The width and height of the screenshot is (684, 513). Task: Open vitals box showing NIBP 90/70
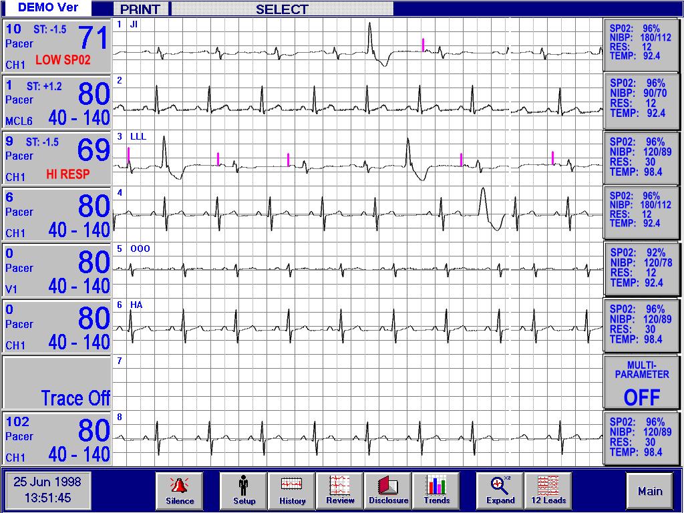tap(641, 102)
